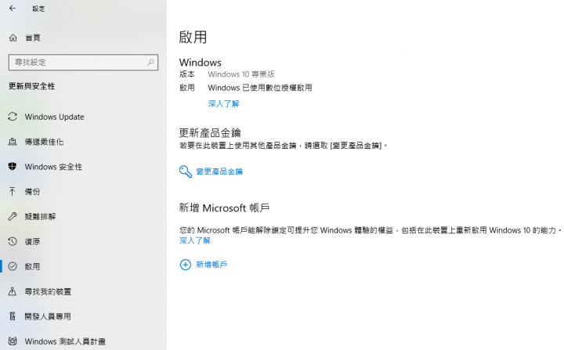
Task: Go back with the arrow icon
Action: (13, 9)
